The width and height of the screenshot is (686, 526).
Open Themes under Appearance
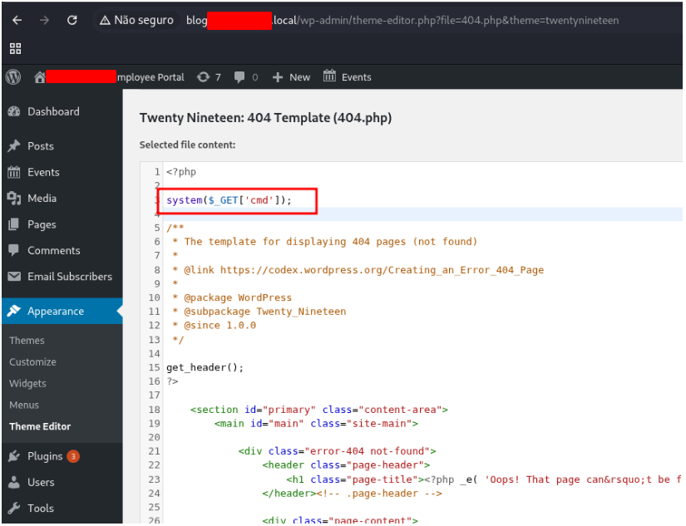coord(27,341)
